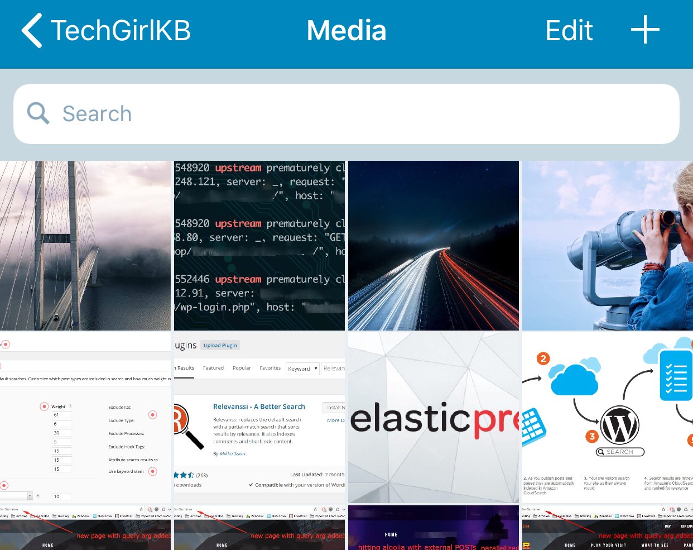Open the leftmost query arg screenshot thumbnail

coord(85,528)
